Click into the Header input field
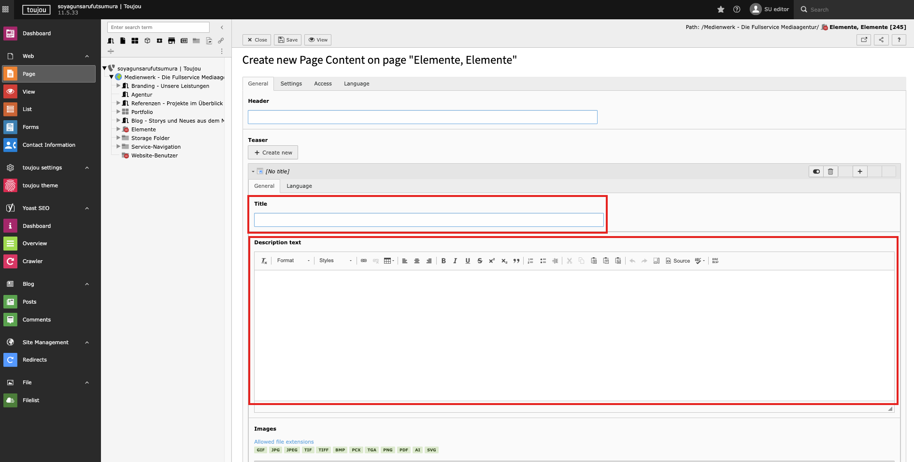 coord(422,117)
